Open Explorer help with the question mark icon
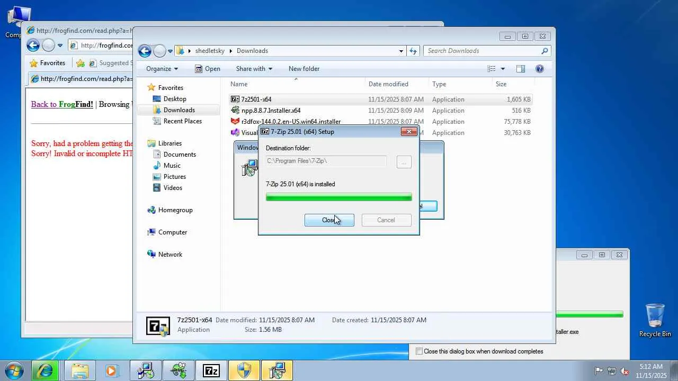678x381 pixels. (x=540, y=69)
